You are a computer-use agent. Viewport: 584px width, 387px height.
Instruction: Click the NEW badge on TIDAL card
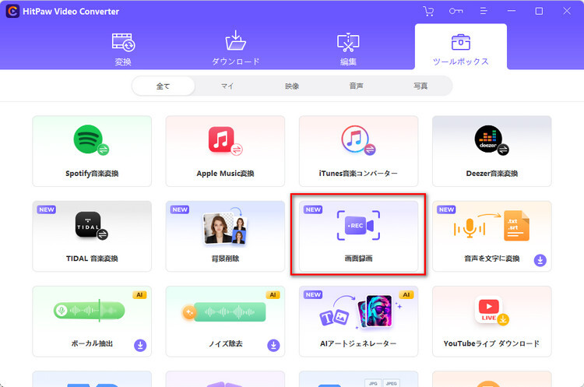click(47, 209)
